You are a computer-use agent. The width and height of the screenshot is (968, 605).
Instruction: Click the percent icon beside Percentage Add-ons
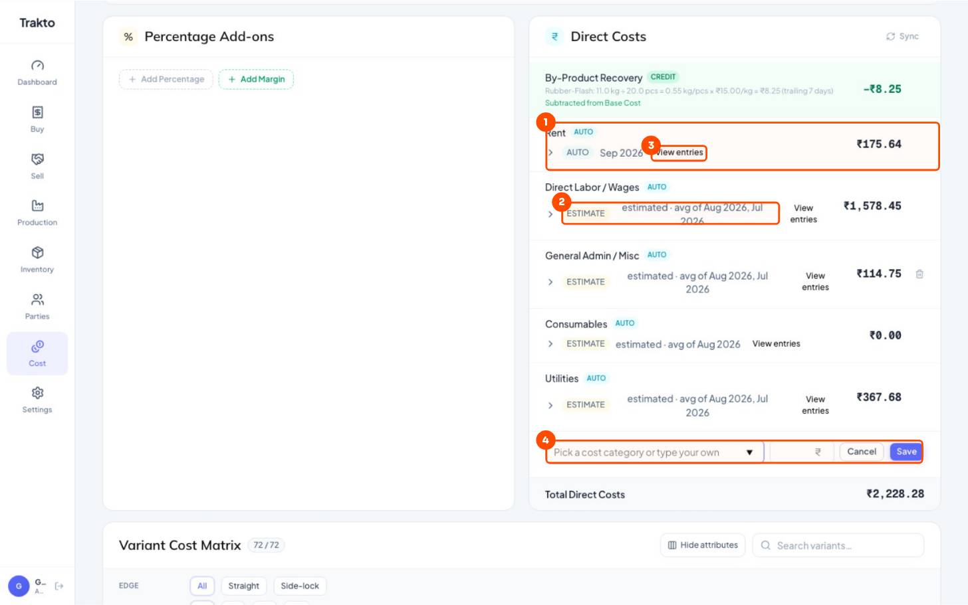(x=128, y=37)
